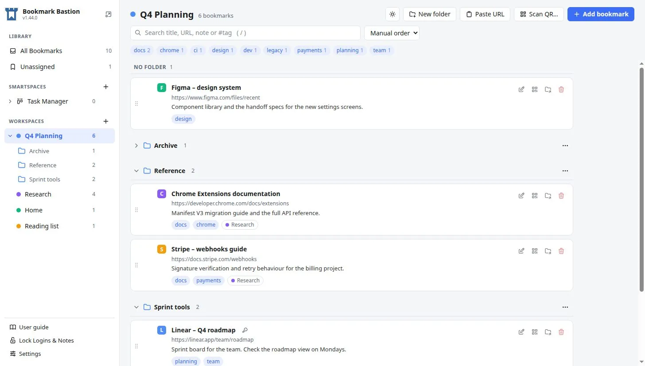Open the Reference folder in sidebar
The image size is (645, 366).
pyautogui.click(x=60, y=165)
